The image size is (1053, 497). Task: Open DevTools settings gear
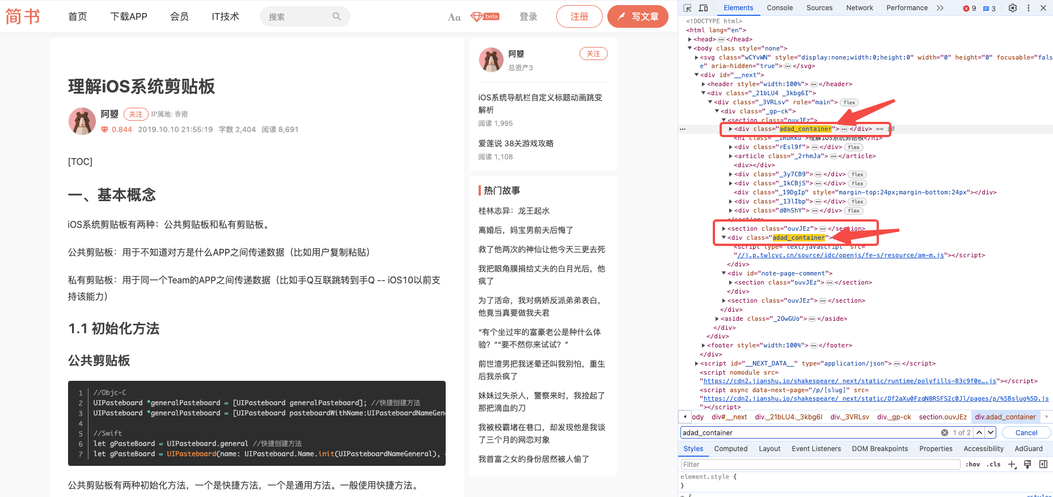point(1013,8)
